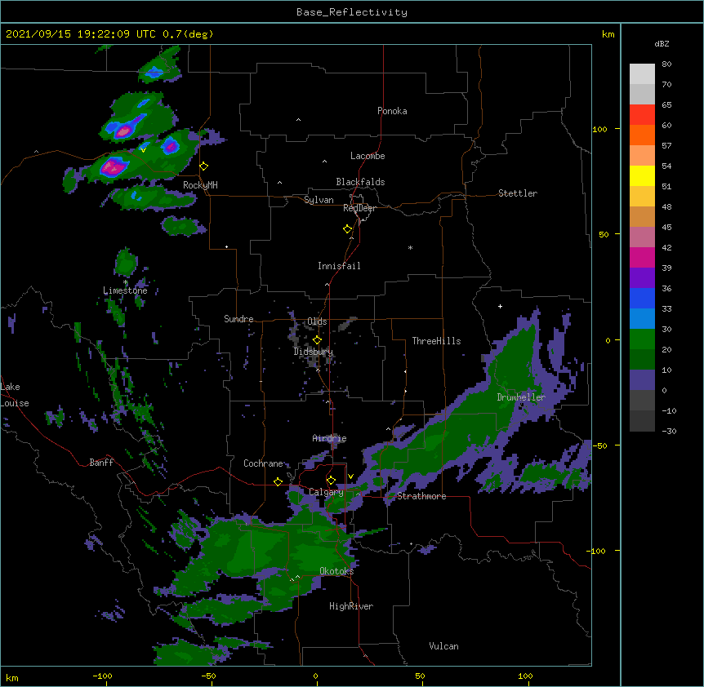This screenshot has width=704, height=687.
Task: Pick the blue 33-36 dBZ legend band
Action: [x=642, y=298]
